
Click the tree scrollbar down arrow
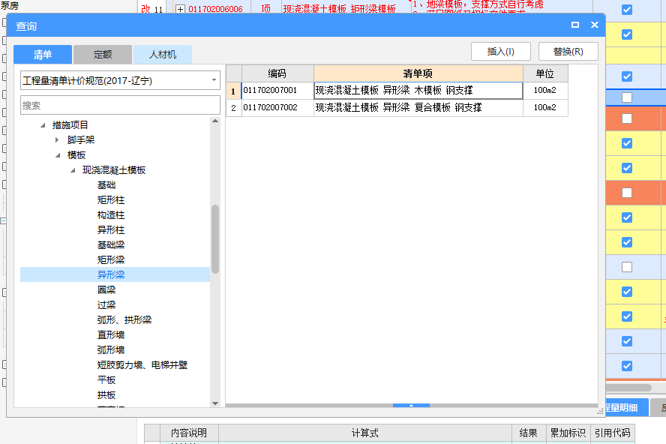[x=215, y=403]
